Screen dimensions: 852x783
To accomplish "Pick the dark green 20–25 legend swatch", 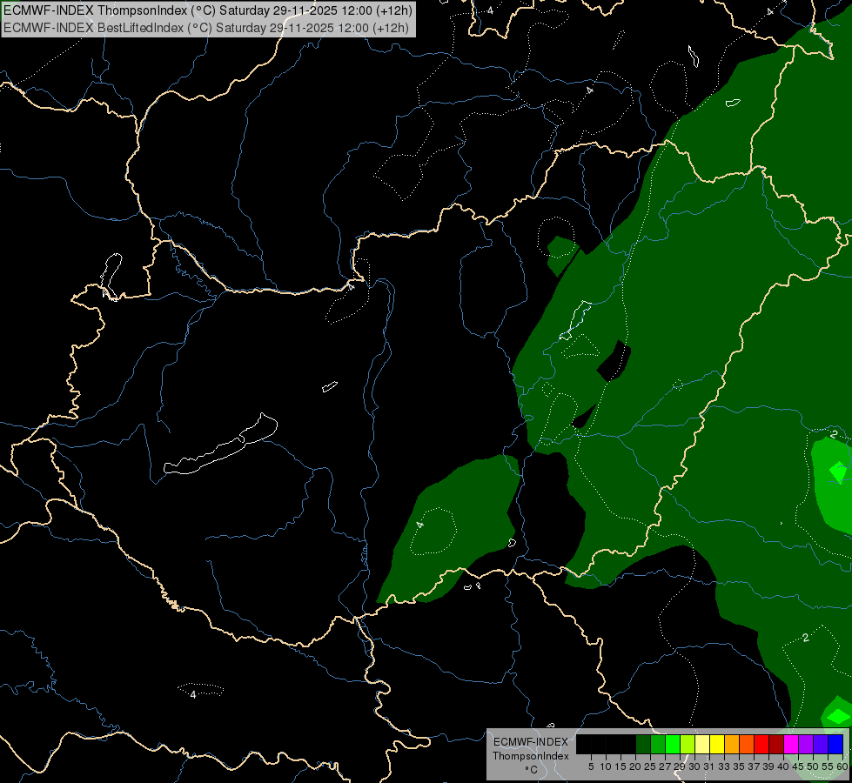I will (x=643, y=744).
